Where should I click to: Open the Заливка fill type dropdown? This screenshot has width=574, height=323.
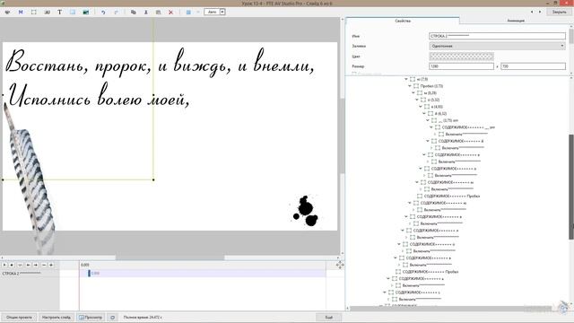(x=497, y=46)
